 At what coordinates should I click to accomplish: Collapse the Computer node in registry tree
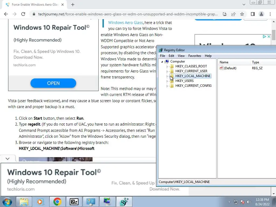[162, 62]
